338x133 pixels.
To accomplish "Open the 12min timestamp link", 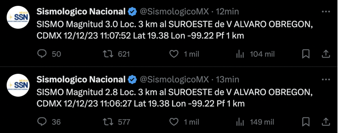I will pyautogui.click(x=227, y=12).
